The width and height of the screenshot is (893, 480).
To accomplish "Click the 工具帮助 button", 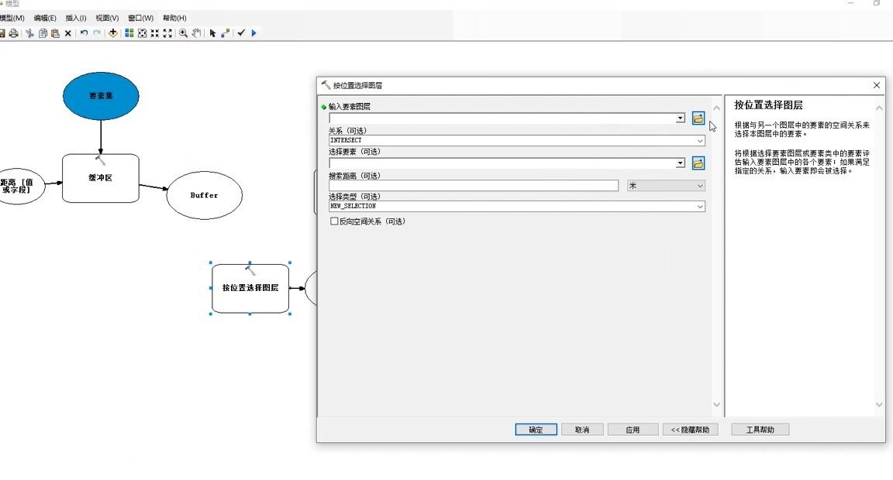I will point(760,430).
